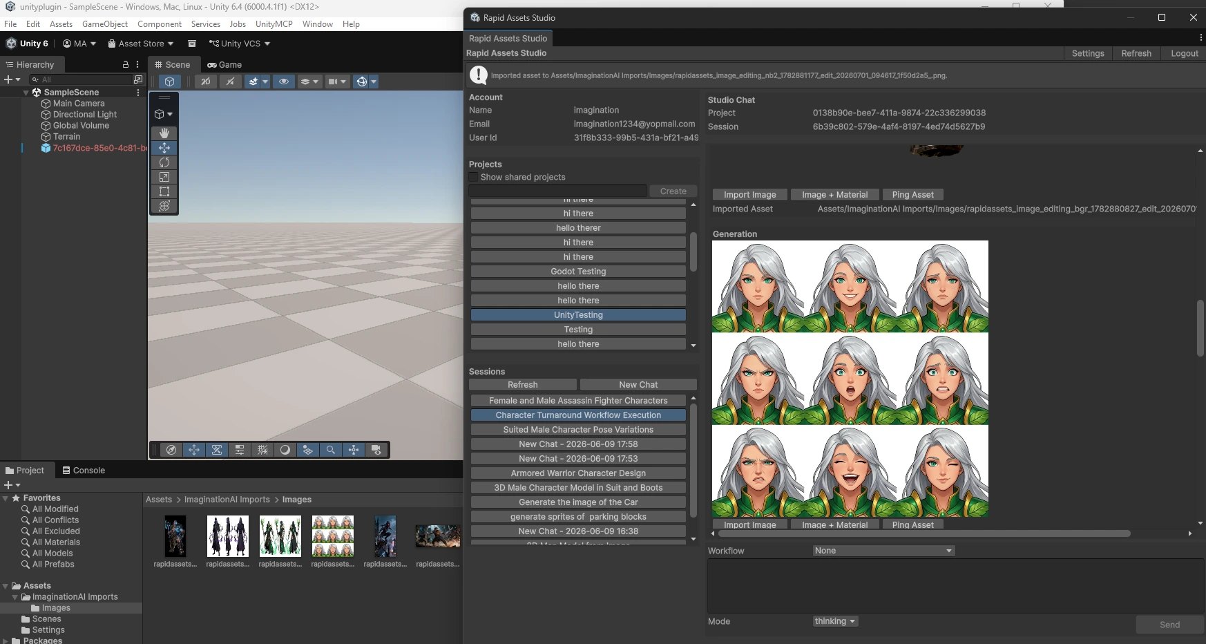Open the Workflow dropdown showing None
Image resolution: width=1206 pixels, height=644 pixels.
click(x=883, y=551)
